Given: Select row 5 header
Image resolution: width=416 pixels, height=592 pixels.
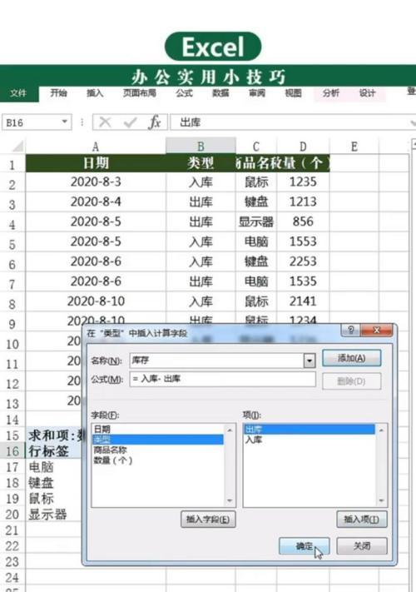Looking at the screenshot, I should pos(12,244).
